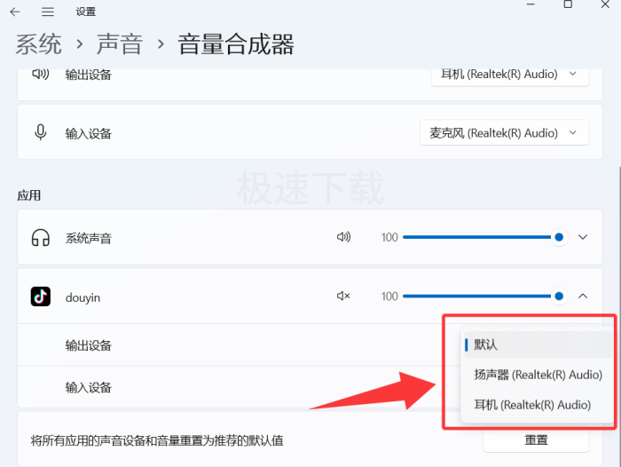Viewport: 621px width, 467px height.
Task: Go to 系统 in the breadcrumb
Action: click(x=39, y=44)
